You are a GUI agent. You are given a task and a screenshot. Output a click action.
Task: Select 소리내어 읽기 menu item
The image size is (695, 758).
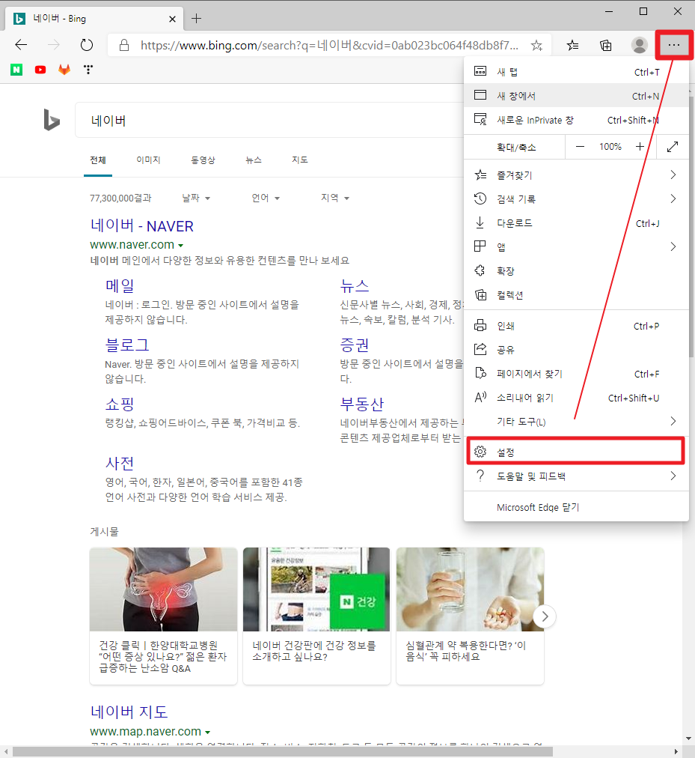click(576, 398)
